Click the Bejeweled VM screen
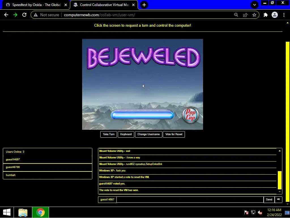Screen dimensions: 290x218 coord(143,84)
